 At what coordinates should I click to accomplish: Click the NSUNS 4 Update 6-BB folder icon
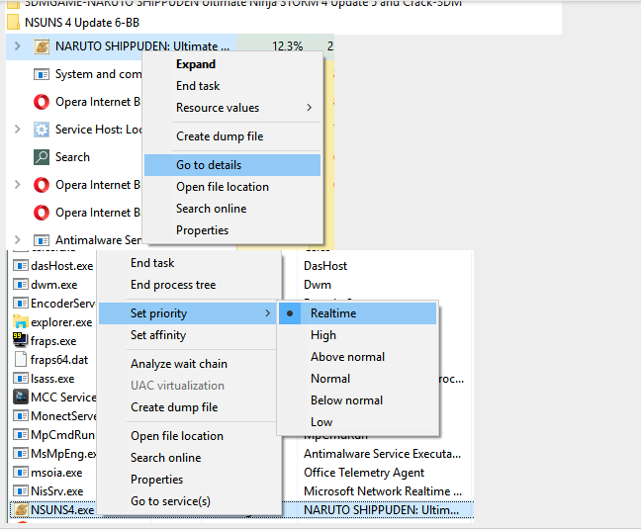[x=13, y=23]
